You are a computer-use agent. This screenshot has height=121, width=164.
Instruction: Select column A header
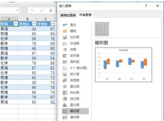[x=9, y=19]
